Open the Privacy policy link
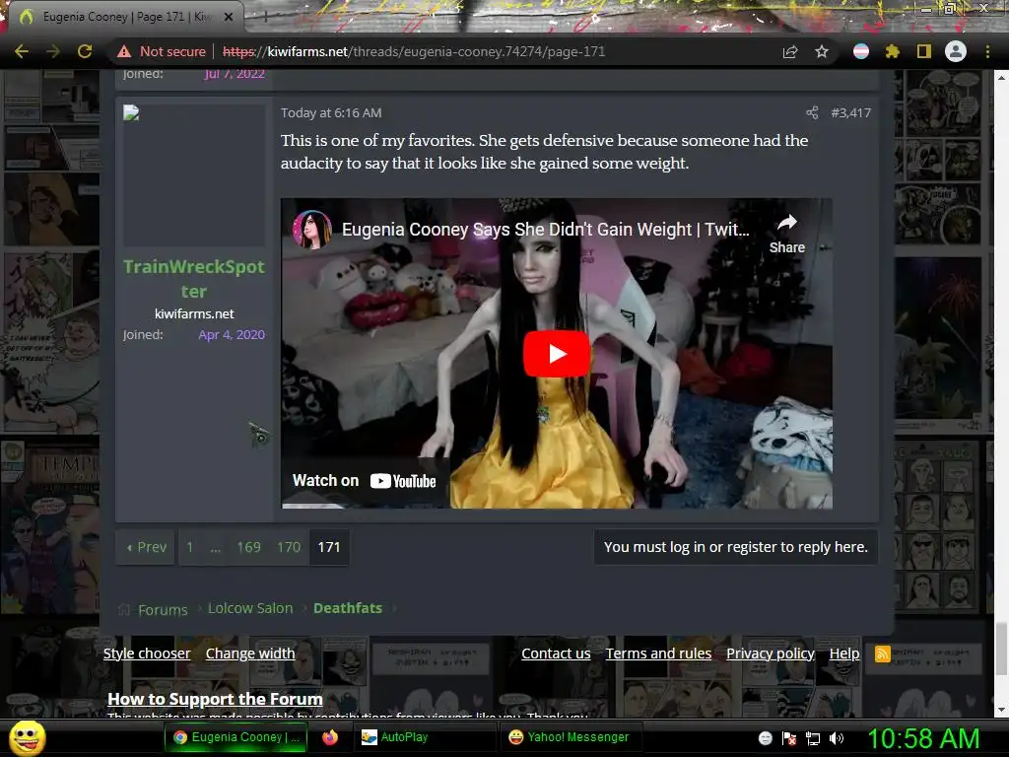This screenshot has width=1009, height=757. [x=771, y=654]
